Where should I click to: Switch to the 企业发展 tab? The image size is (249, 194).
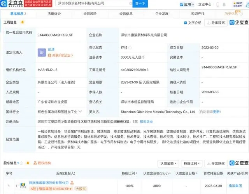coord(162,14)
